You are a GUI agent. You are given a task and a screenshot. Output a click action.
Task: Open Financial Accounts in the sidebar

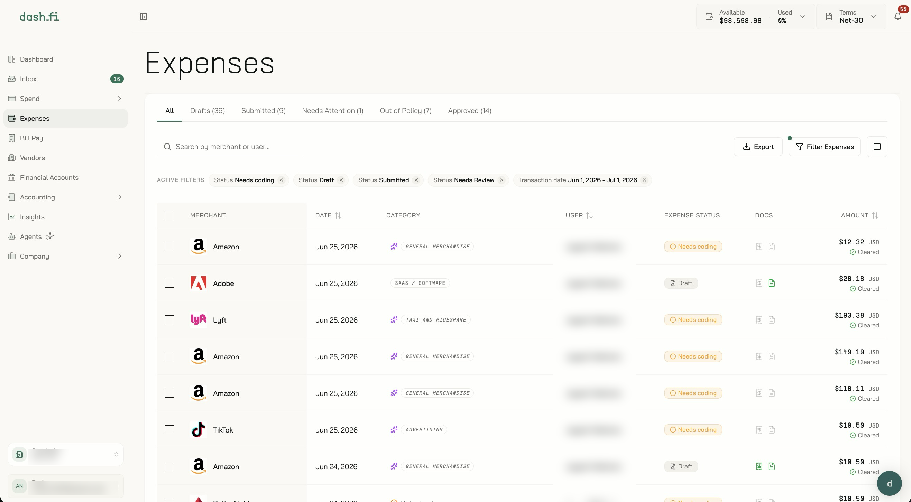point(65,177)
